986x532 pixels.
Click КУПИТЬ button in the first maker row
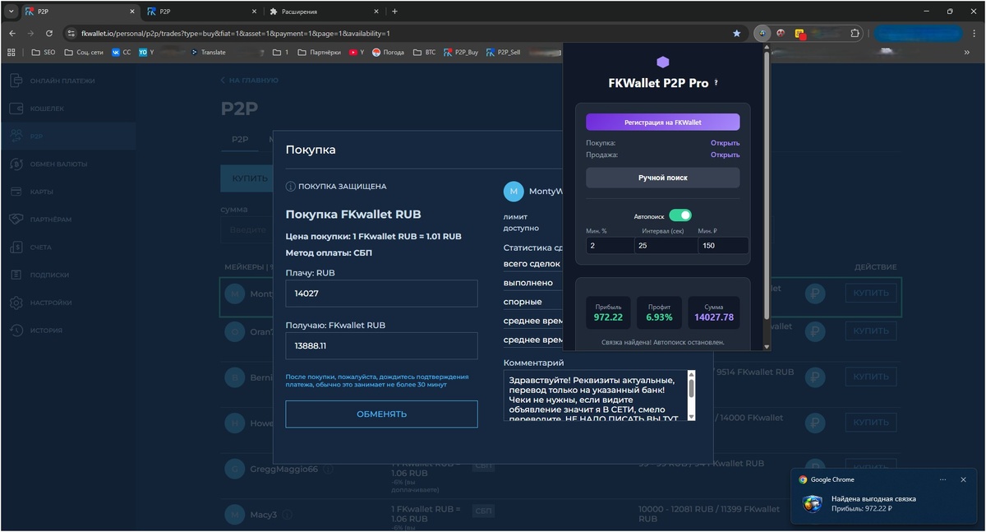870,294
